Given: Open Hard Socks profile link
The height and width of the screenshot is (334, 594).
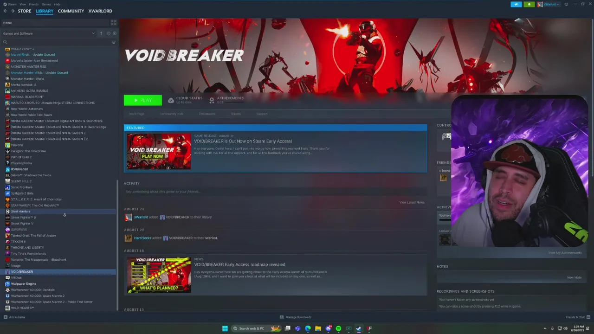Looking at the screenshot, I should (x=142, y=238).
